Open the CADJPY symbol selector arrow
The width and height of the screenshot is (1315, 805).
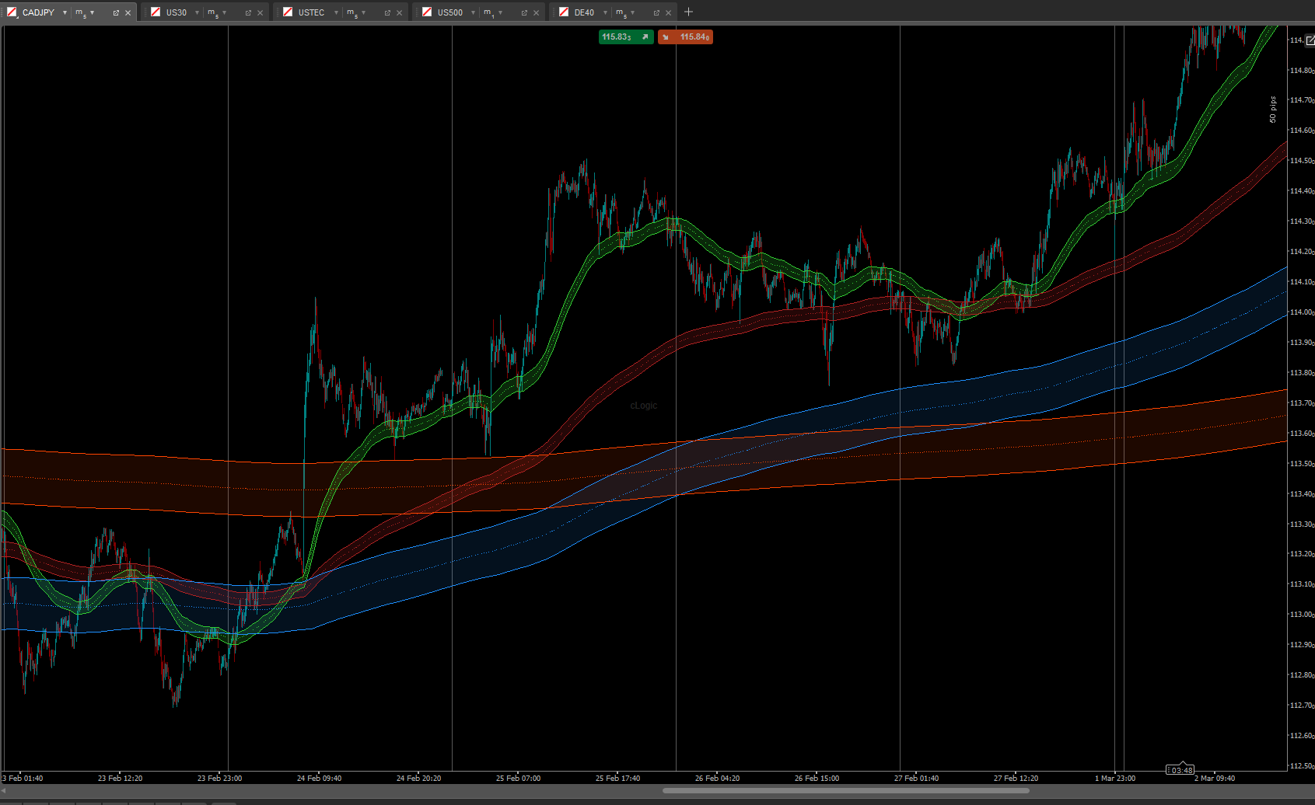[x=65, y=12]
